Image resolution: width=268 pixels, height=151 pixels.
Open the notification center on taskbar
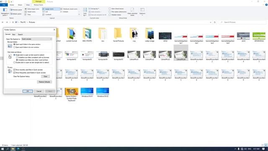263,149
